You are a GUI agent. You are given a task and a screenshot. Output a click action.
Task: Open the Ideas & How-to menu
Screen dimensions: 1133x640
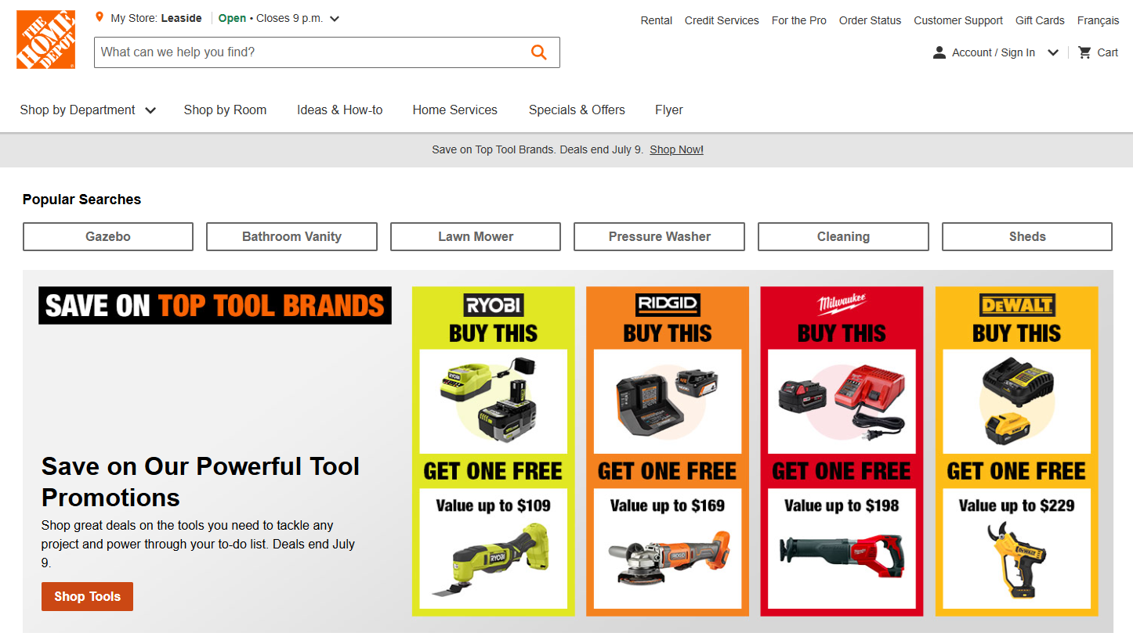coord(340,110)
